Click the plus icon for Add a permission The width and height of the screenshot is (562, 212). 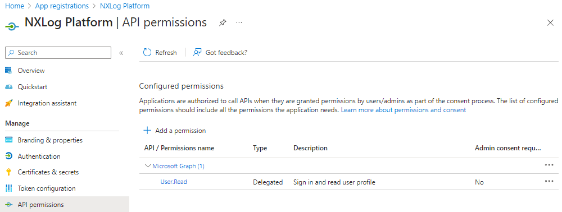point(147,131)
